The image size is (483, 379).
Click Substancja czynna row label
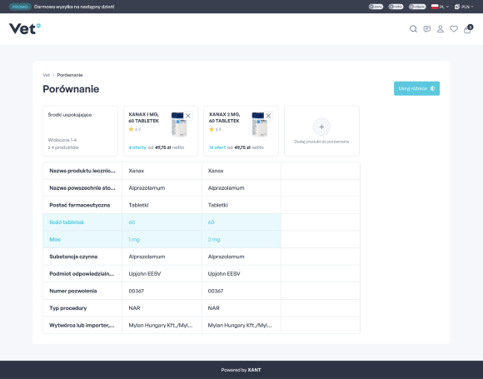pyautogui.click(x=73, y=257)
